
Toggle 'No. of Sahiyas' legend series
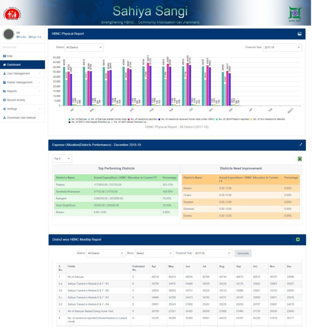[78, 119]
